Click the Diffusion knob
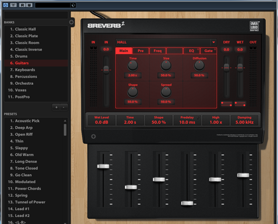This screenshot has height=224, width=278. coord(199,66)
